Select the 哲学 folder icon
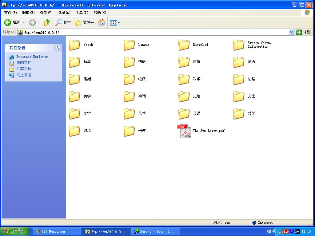The width and height of the screenshot is (315, 236). coord(239,113)
